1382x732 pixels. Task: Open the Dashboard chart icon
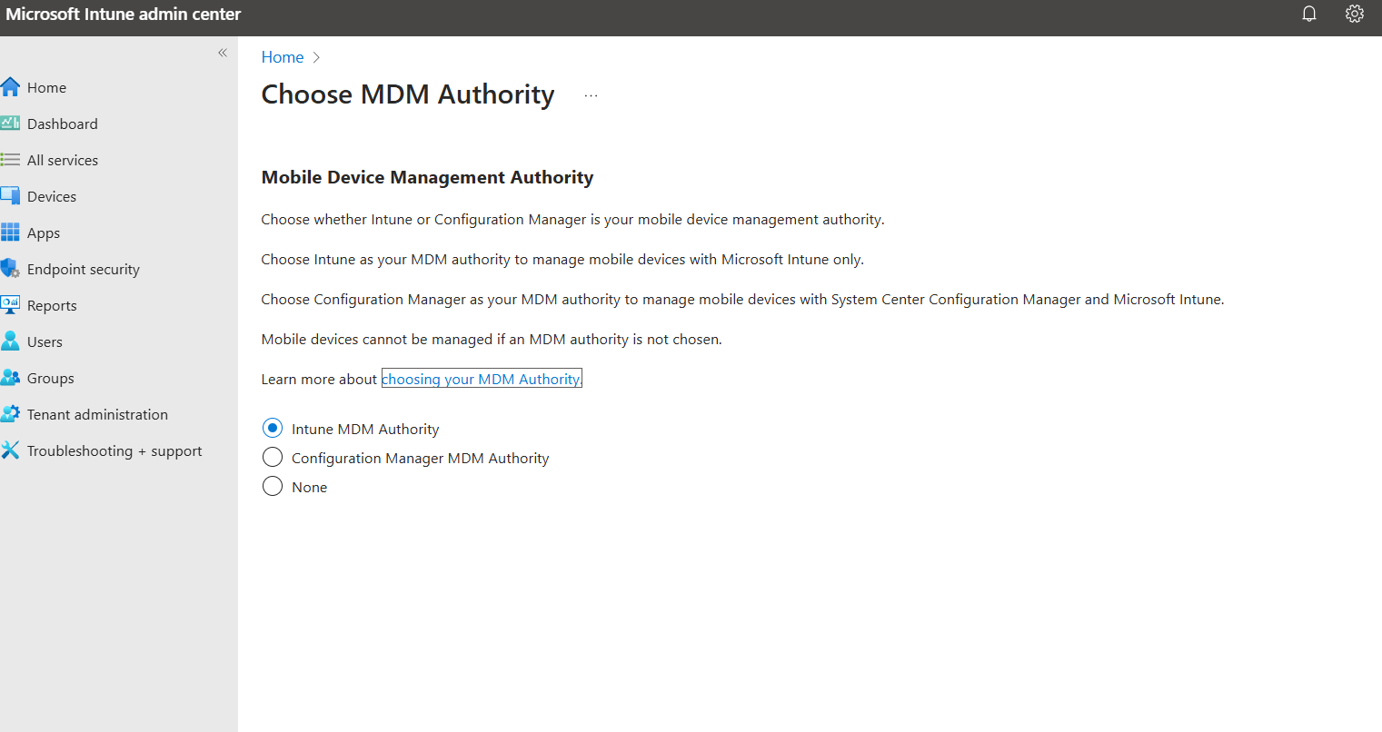coord(10,123)
